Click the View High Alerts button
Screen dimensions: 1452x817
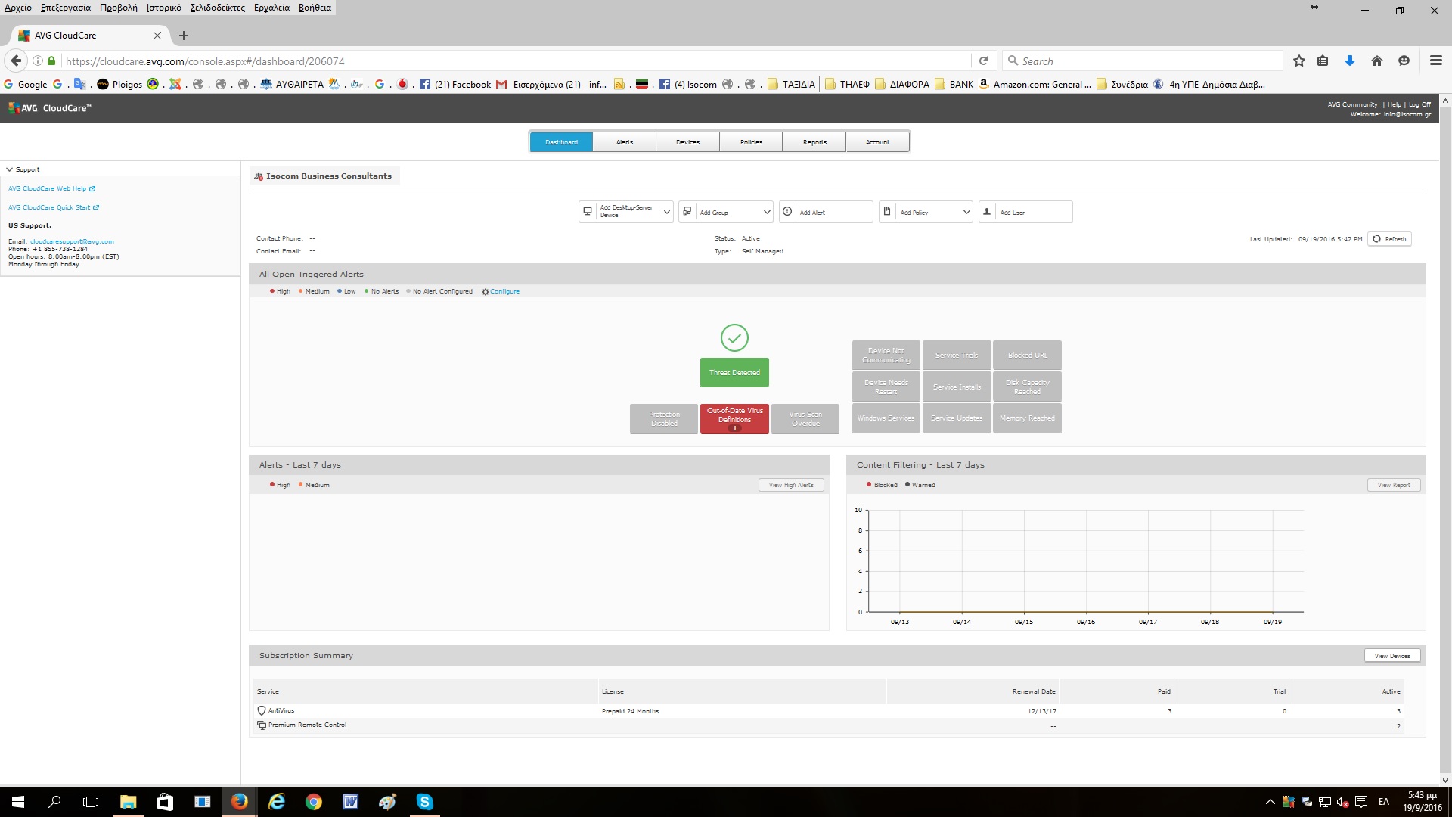click(791, 485)
